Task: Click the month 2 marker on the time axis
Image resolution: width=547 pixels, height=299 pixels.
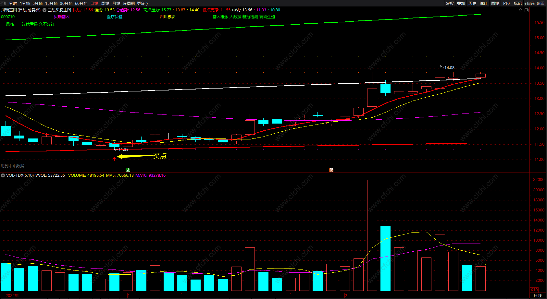Action: click(346, 295)
